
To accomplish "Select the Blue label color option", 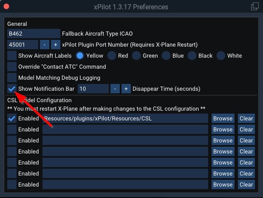I will tap(166, 56).
